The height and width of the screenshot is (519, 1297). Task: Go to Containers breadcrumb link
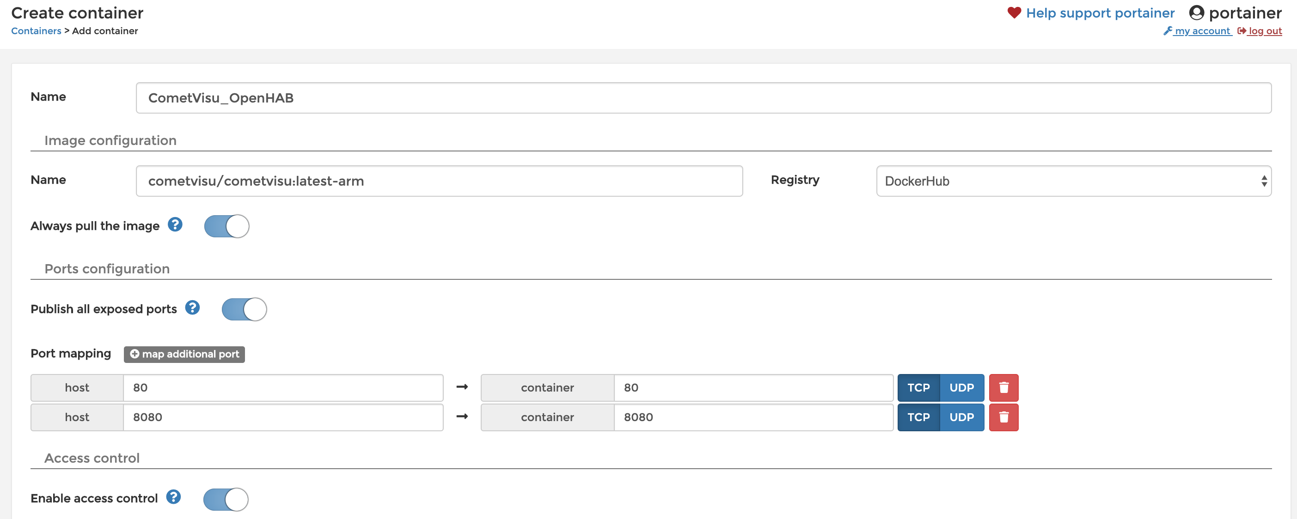click(x=36, y=30)
